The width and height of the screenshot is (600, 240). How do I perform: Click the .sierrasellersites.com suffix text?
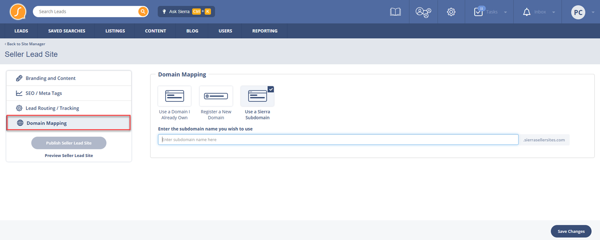[544, 140]
